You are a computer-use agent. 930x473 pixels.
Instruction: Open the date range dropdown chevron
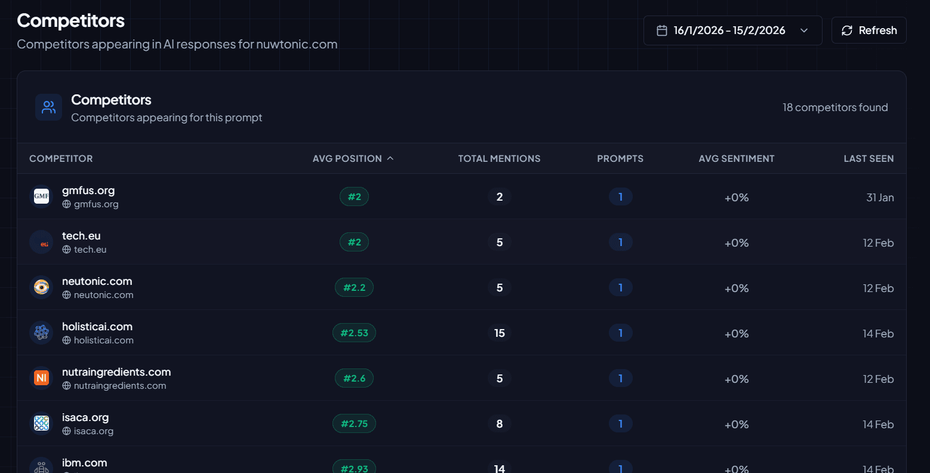pyautogui.click(x=804, y=30)
